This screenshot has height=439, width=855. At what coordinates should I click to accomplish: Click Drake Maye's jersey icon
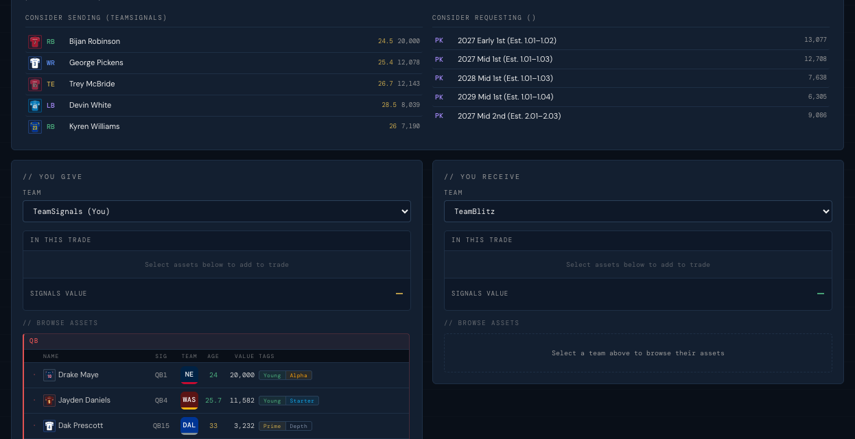point(49,375)
